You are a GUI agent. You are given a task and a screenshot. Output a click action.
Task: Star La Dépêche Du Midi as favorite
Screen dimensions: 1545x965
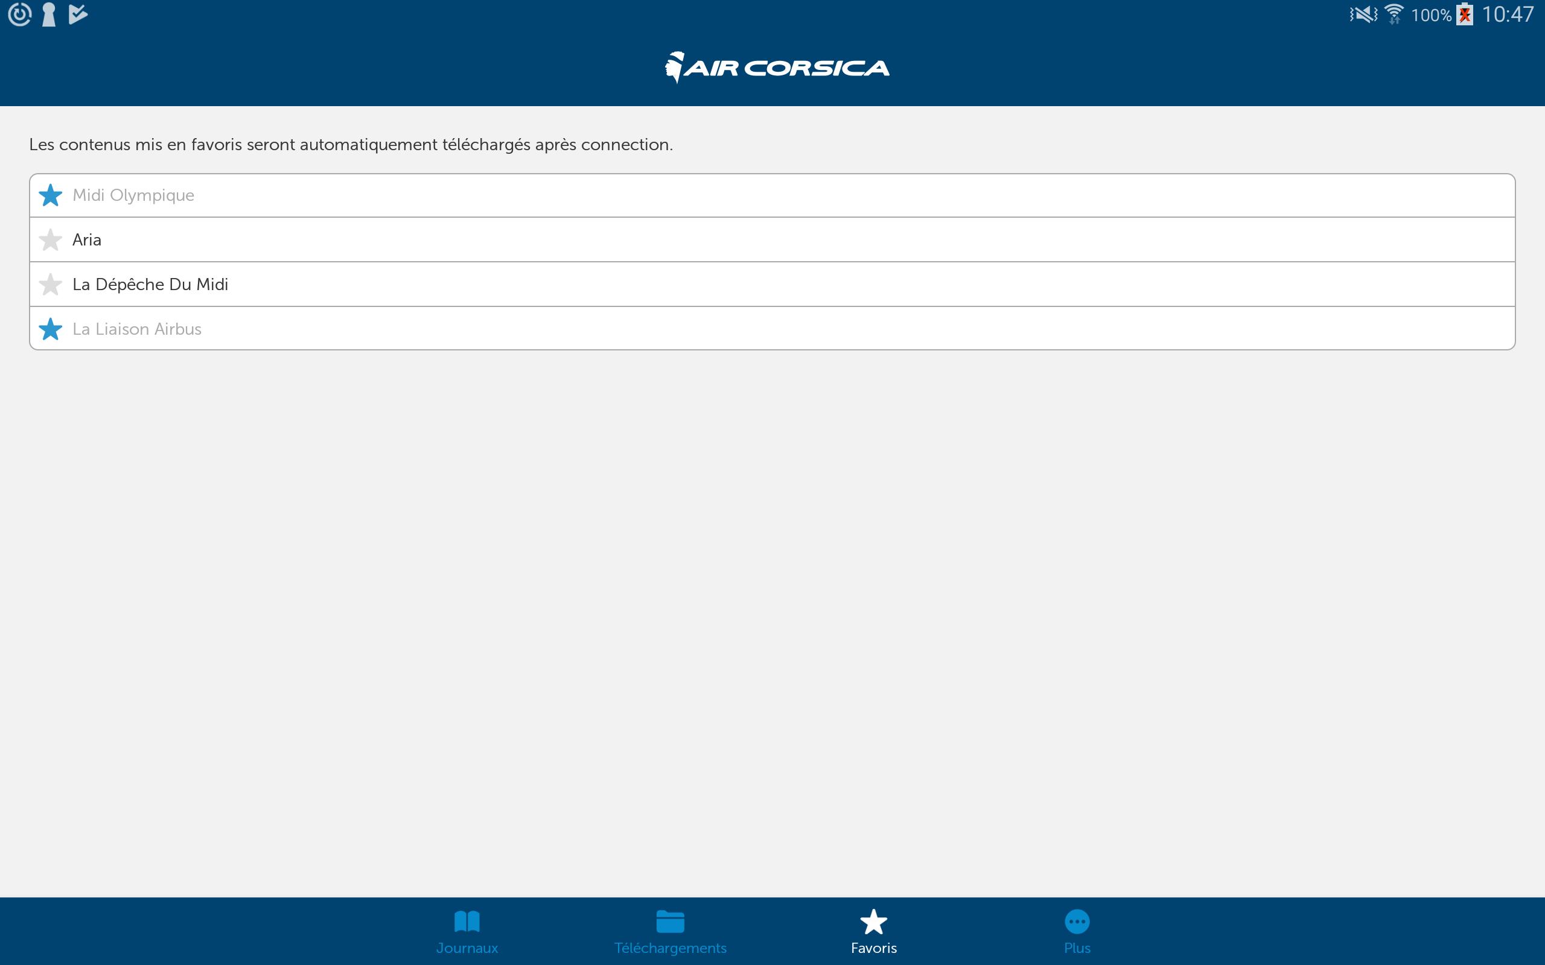pos(51,285)
